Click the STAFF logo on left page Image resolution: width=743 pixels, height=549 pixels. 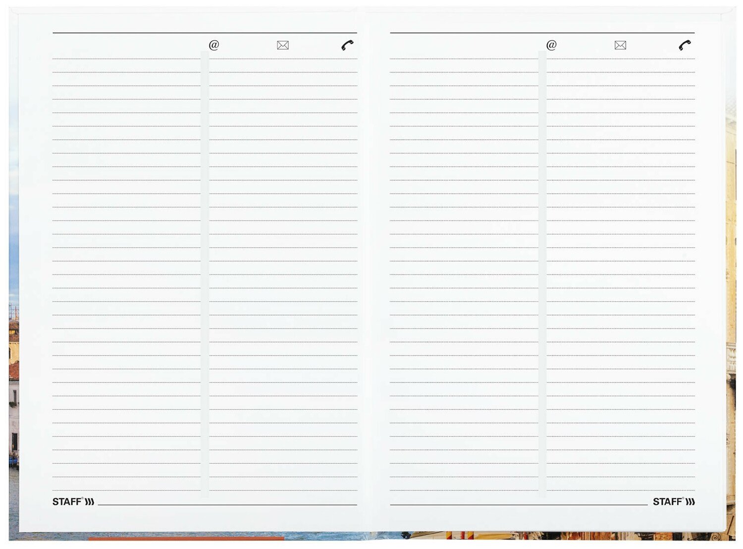(x=73, y=502)
